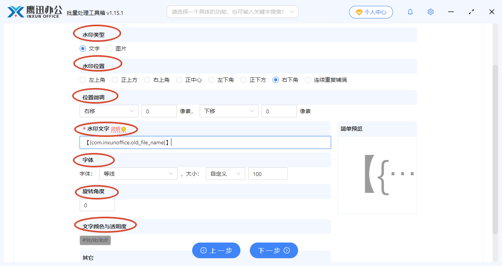Screen dimensions: 502x266
Task: Open the 自定义 size dropdown
Action: [226, 174]
